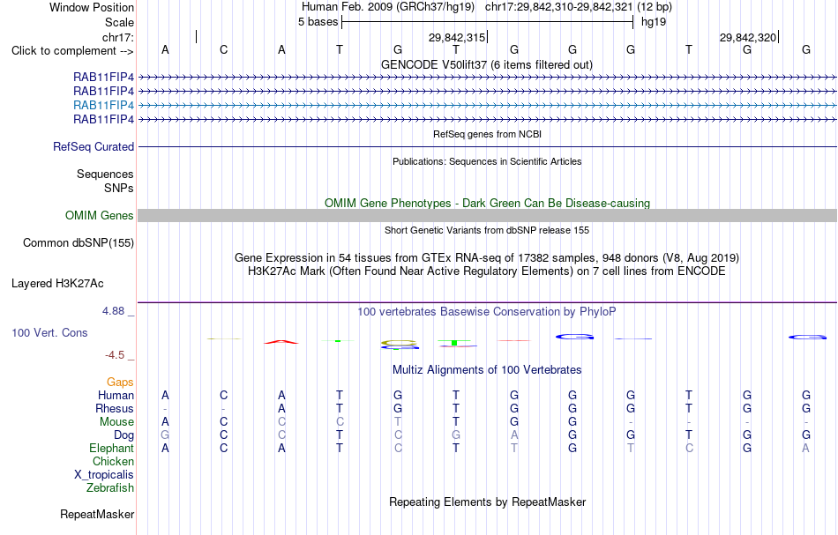Click the -4.5 PhyloP lower scale value
This screenshot has height=535, width=838.
click(115, 355)
